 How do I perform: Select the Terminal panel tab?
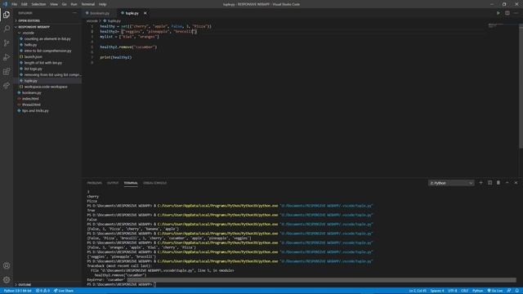click(131, 183)
